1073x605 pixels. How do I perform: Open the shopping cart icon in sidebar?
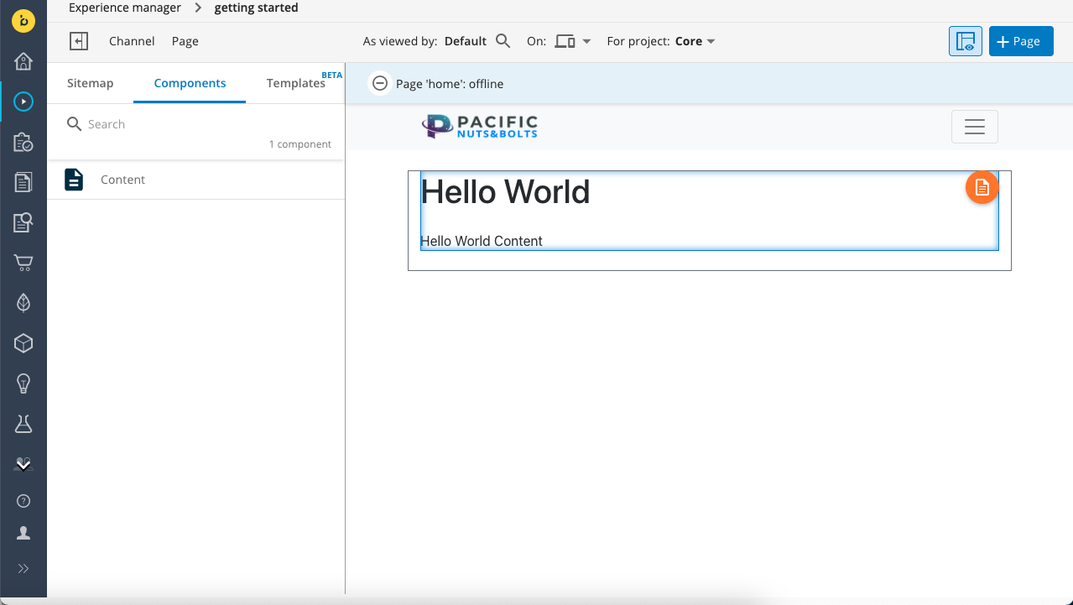click(x=23, y=263)
